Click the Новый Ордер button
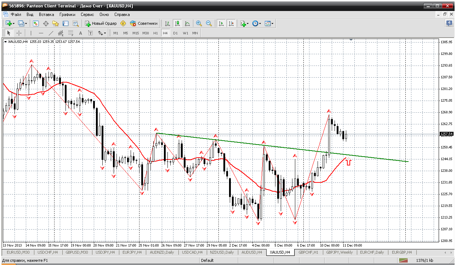Image resolution: width=456 pixels, height=265 pixels. tap(101, 23)
